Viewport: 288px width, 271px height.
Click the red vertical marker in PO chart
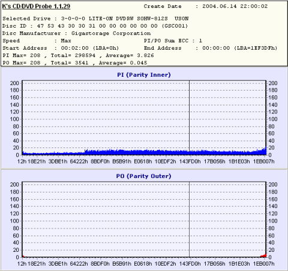(x=189, y=219)
